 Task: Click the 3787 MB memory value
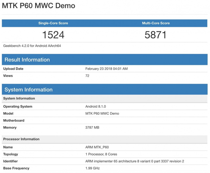tap(92, 127)
